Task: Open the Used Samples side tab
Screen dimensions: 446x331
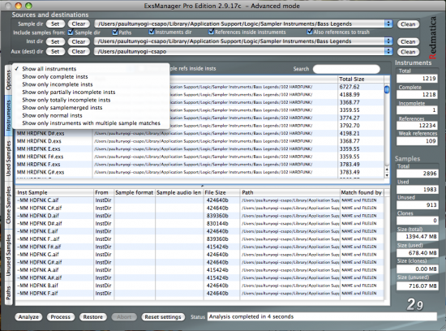Action: (x=8, y=158)
